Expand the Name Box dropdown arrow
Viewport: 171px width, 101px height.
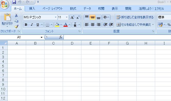point(41,37)
